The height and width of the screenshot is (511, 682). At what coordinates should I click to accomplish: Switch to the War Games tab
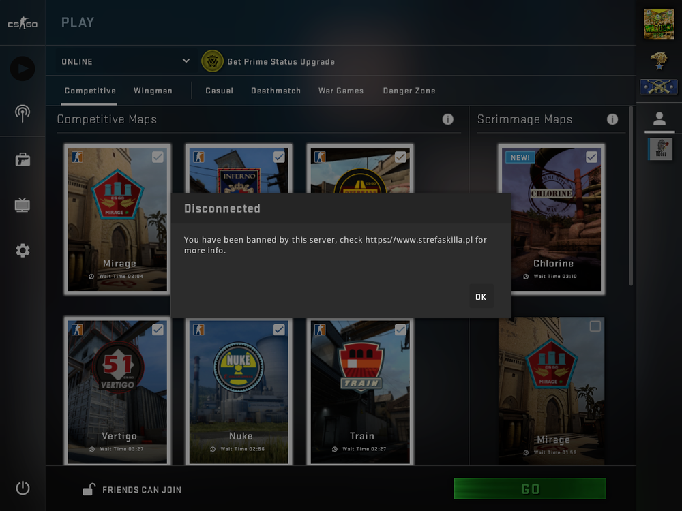(x=341, y=91)
